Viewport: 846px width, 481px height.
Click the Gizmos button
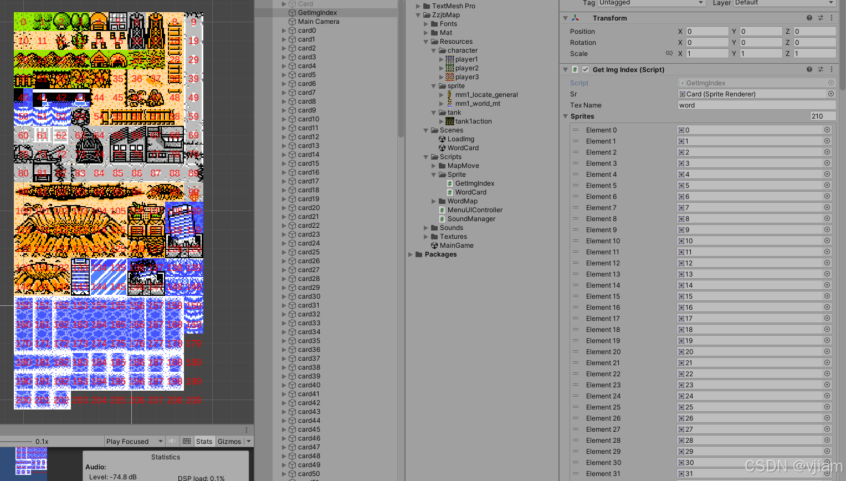click(x=229, y=442)
